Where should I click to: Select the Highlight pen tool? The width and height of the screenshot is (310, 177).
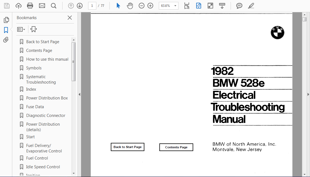(251, 6)
